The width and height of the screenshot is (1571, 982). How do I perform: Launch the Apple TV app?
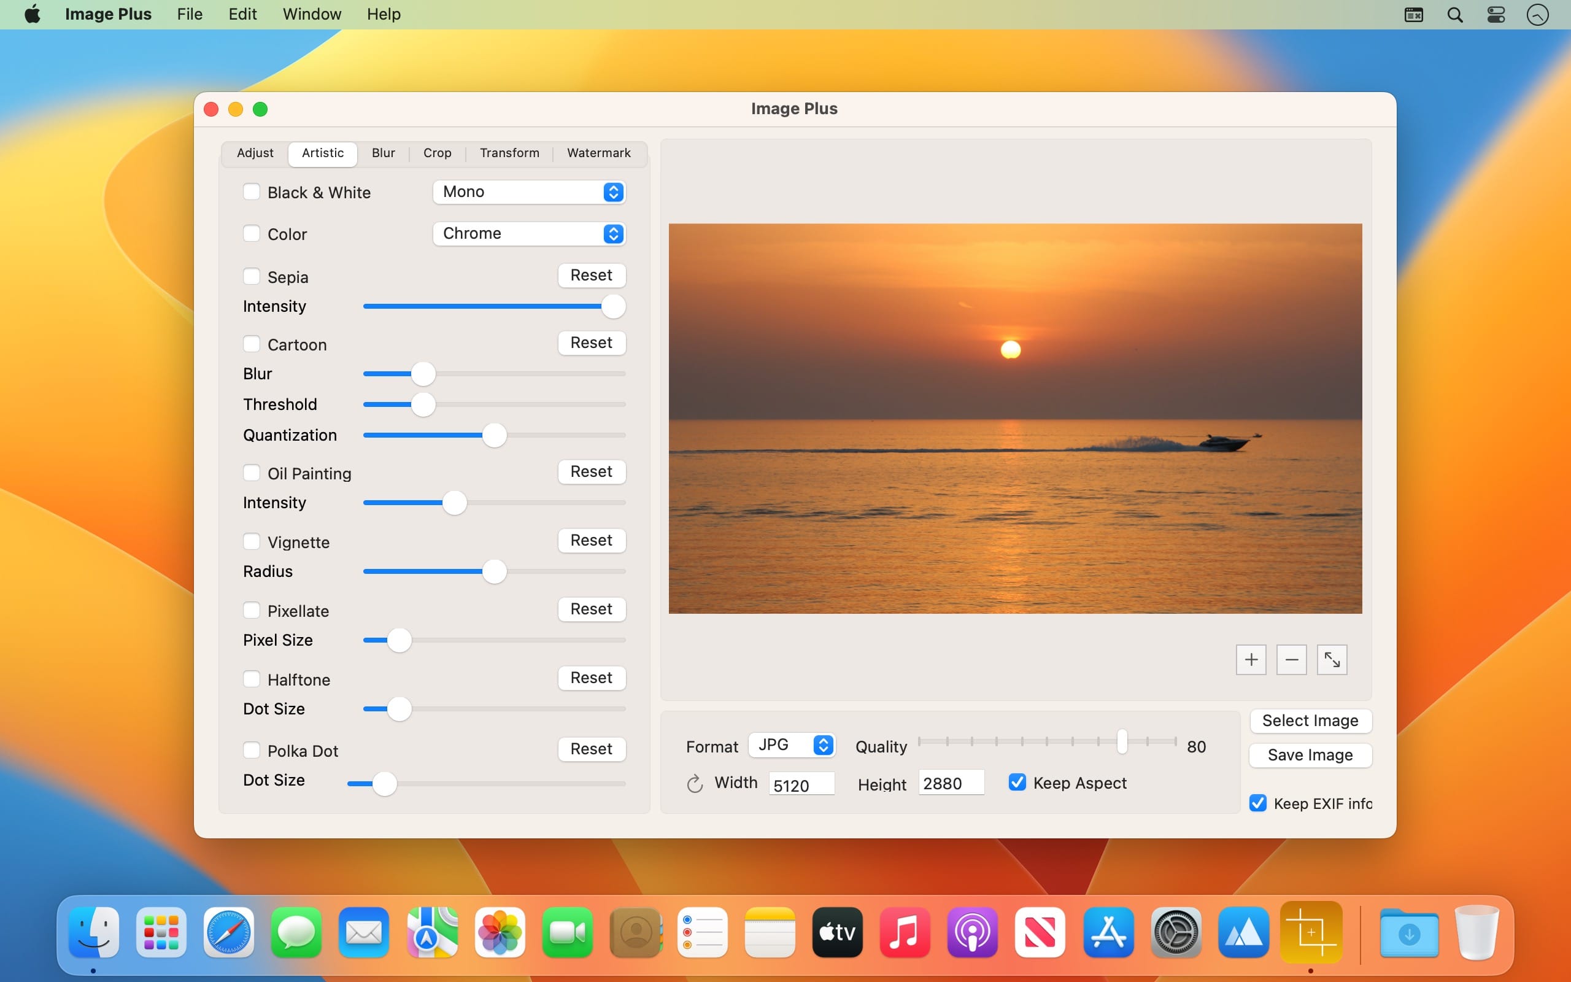[x=838, y=933]
